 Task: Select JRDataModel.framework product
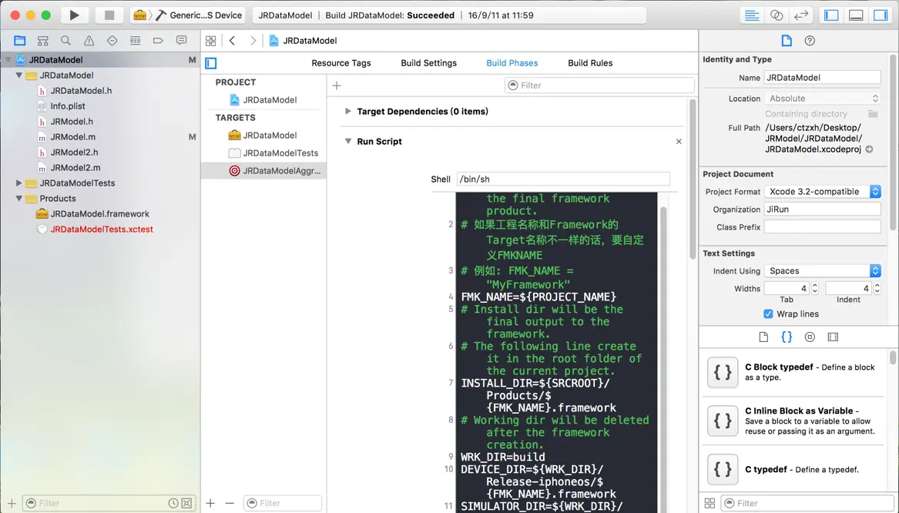100,214
